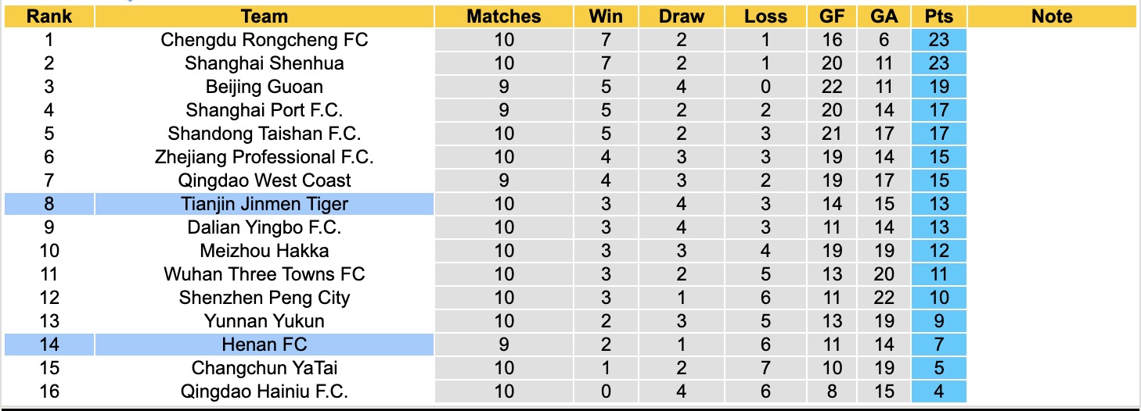
Task: Select the rank 14 highlighted cell
Action: click(49, 345)
